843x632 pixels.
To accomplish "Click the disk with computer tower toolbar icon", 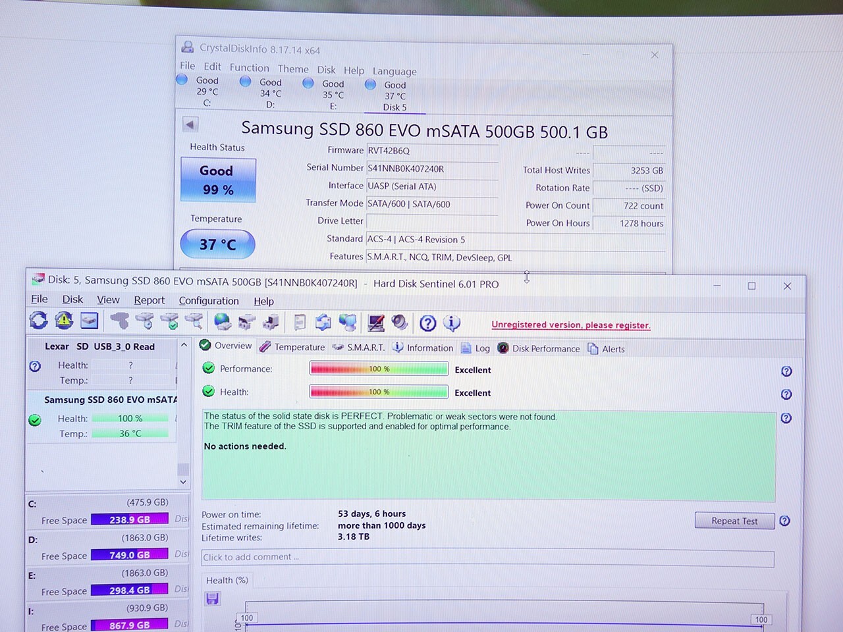I will coord(271,322).
